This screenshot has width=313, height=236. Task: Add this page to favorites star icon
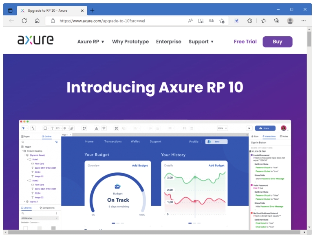[222, 21]
